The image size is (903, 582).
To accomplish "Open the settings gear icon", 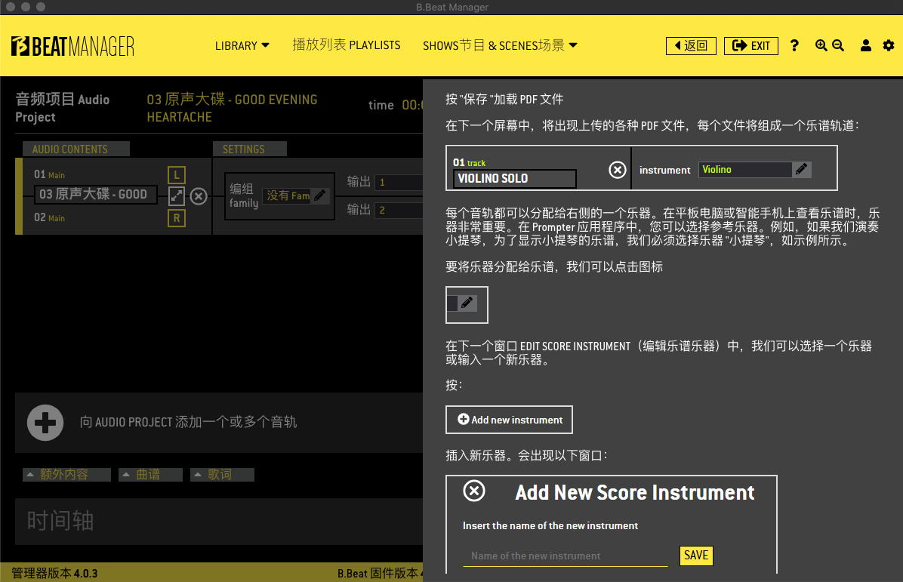I will 889,45.
